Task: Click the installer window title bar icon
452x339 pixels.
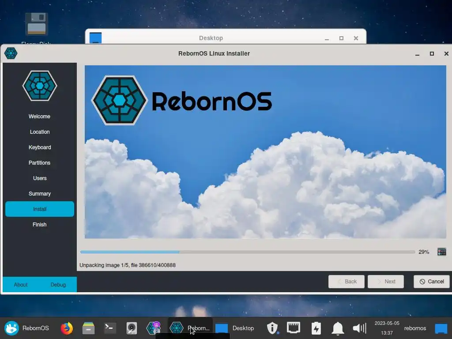Action: 11,53
